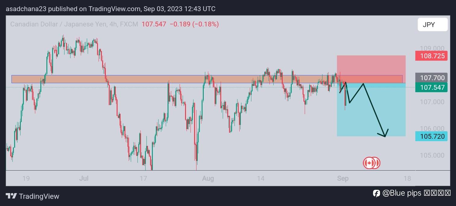This screenshot has height=206, width=456.
Task: Click the gray 107.700 entry price label
Action: [x=431, y=78]
